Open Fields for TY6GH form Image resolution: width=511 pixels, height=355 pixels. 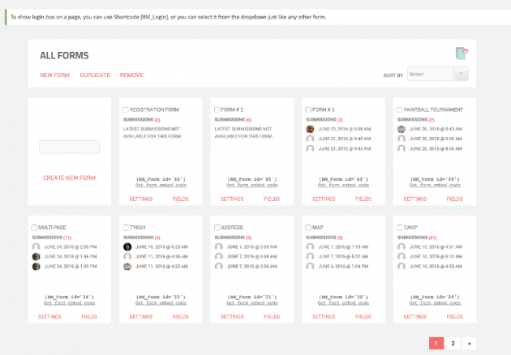click(x=180, y=317)
